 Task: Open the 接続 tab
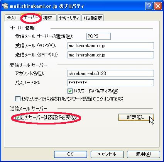click(48, 18)
